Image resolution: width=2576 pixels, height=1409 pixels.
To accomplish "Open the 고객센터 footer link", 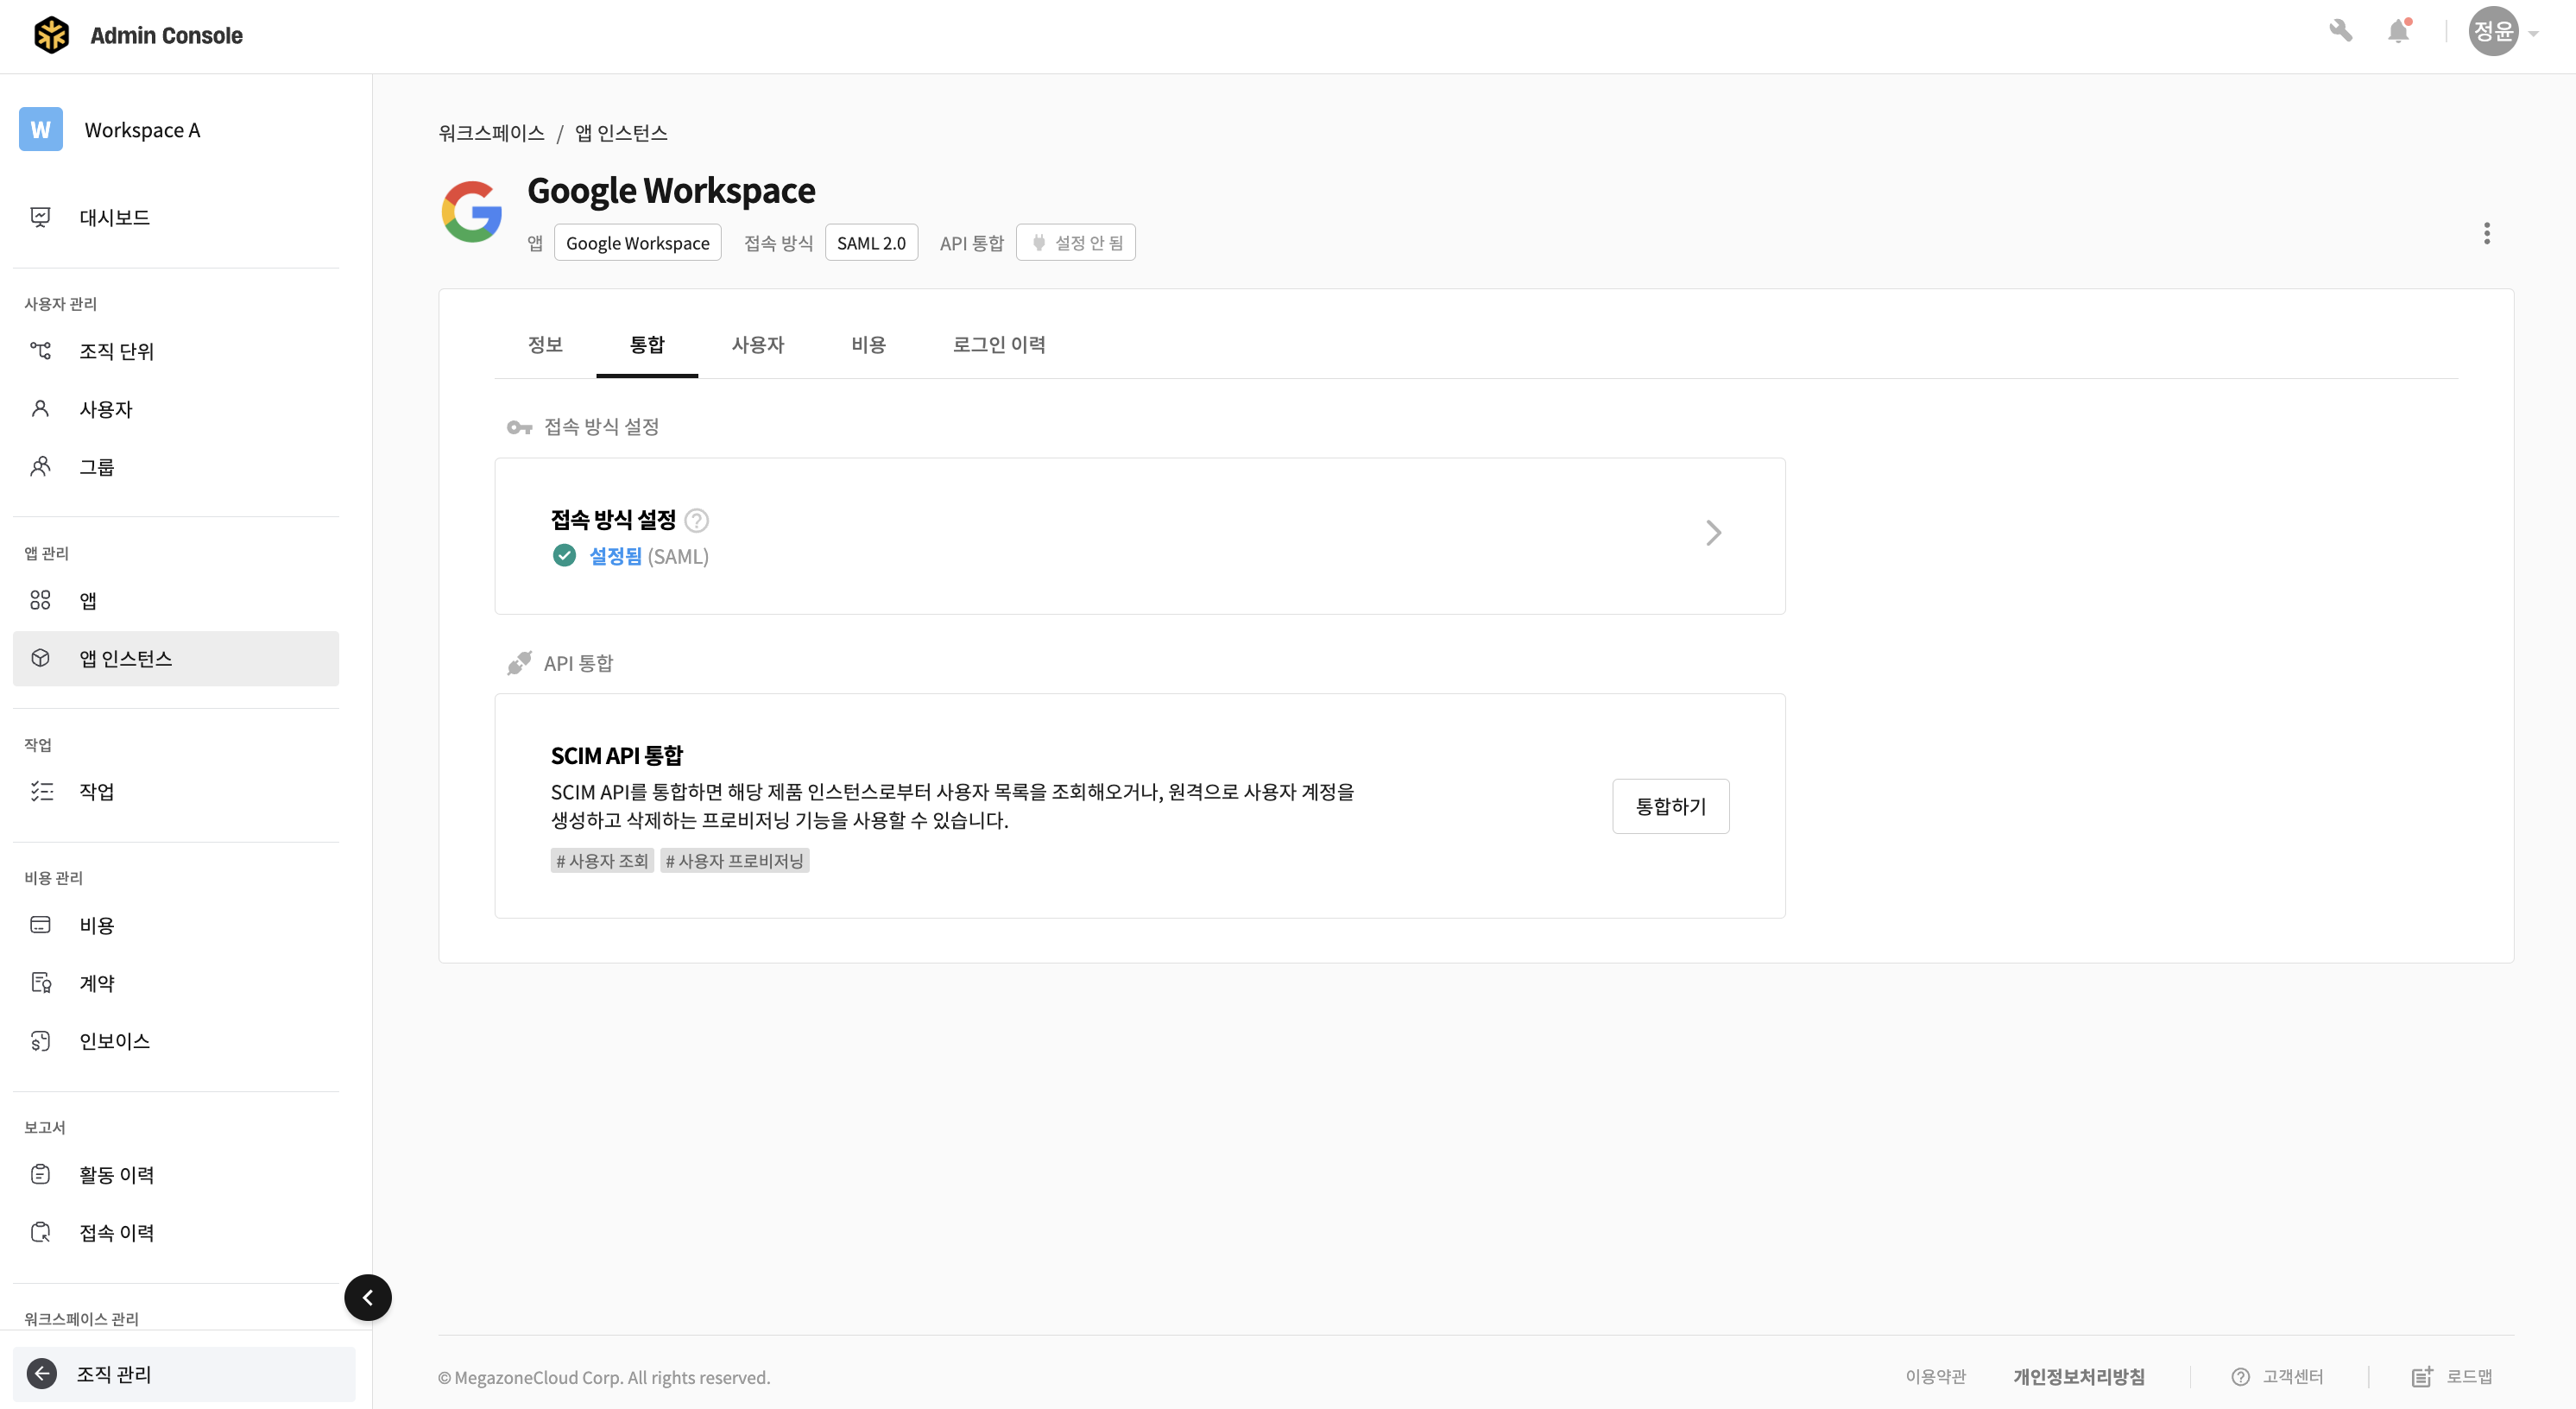I will tap(2291, 1377).
